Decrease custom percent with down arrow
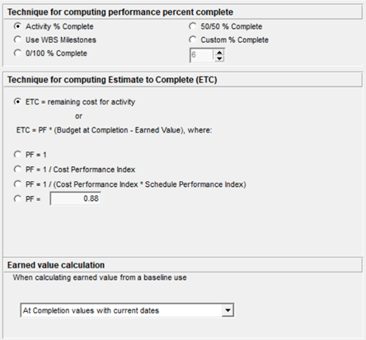The height and width of the screenshot is (340, 366). [219, 58]
